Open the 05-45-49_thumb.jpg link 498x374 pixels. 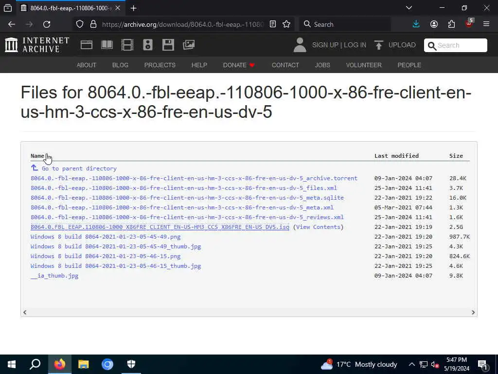[x=116, y=246]
